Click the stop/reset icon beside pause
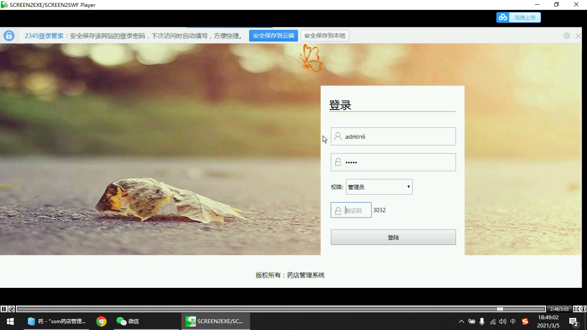Viewport: 587px width, 330px height. [x=12, y=309]
